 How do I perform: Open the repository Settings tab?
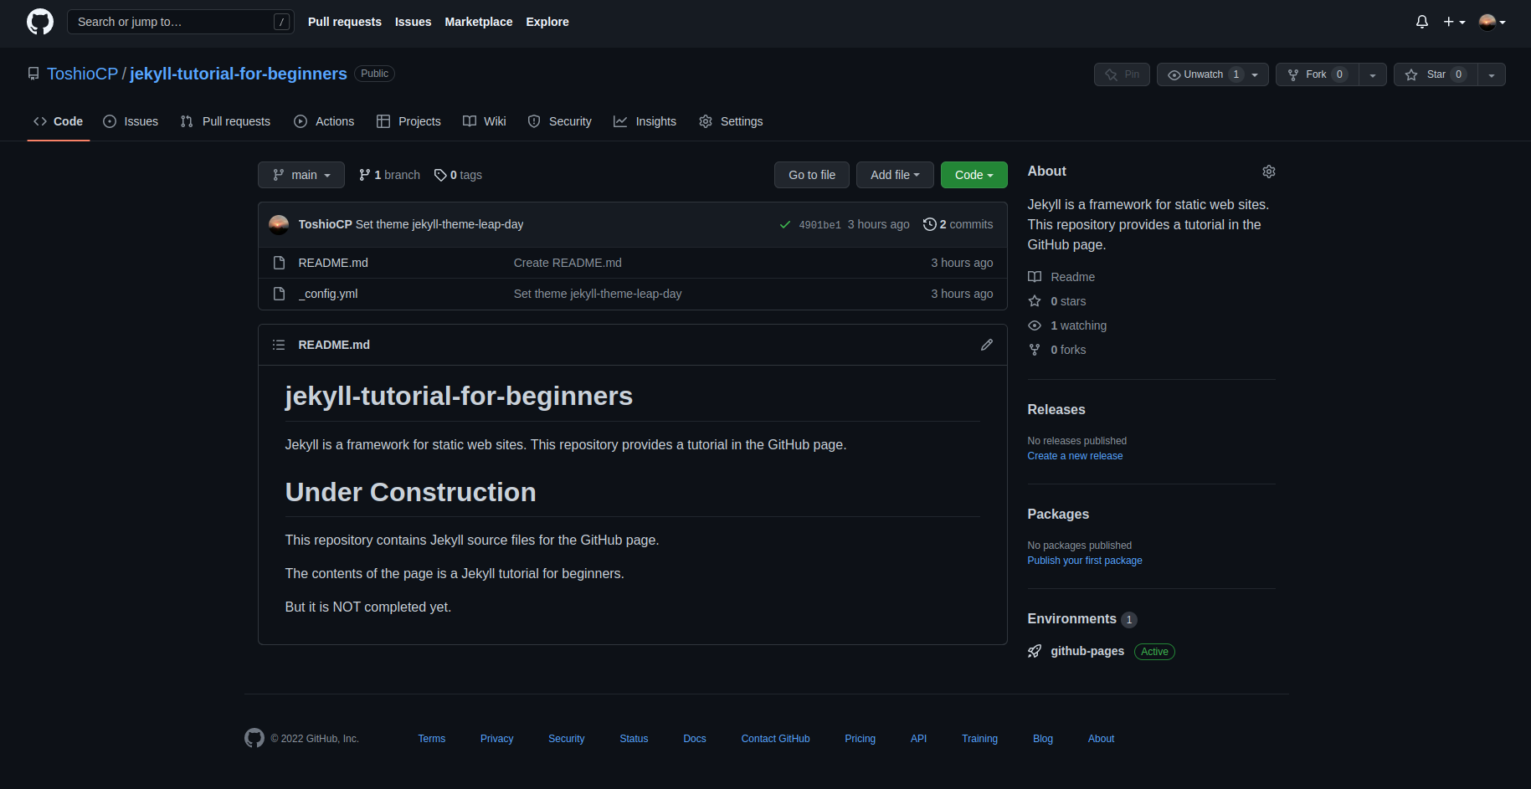pyautogui.click(x=731, y=121)
